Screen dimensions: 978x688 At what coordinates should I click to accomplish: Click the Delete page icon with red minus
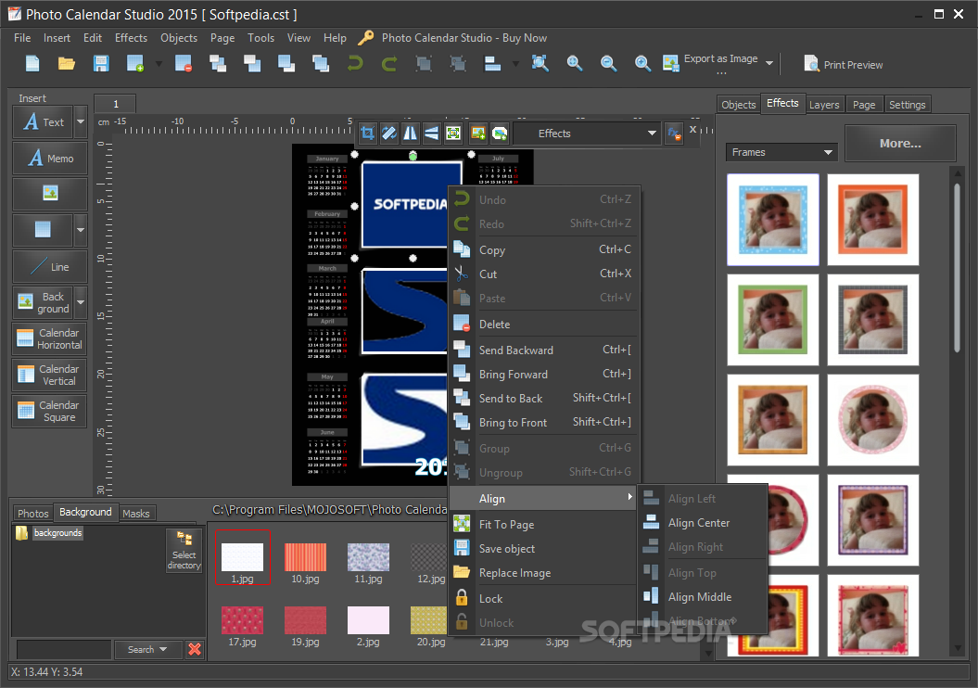coord(184,64)
